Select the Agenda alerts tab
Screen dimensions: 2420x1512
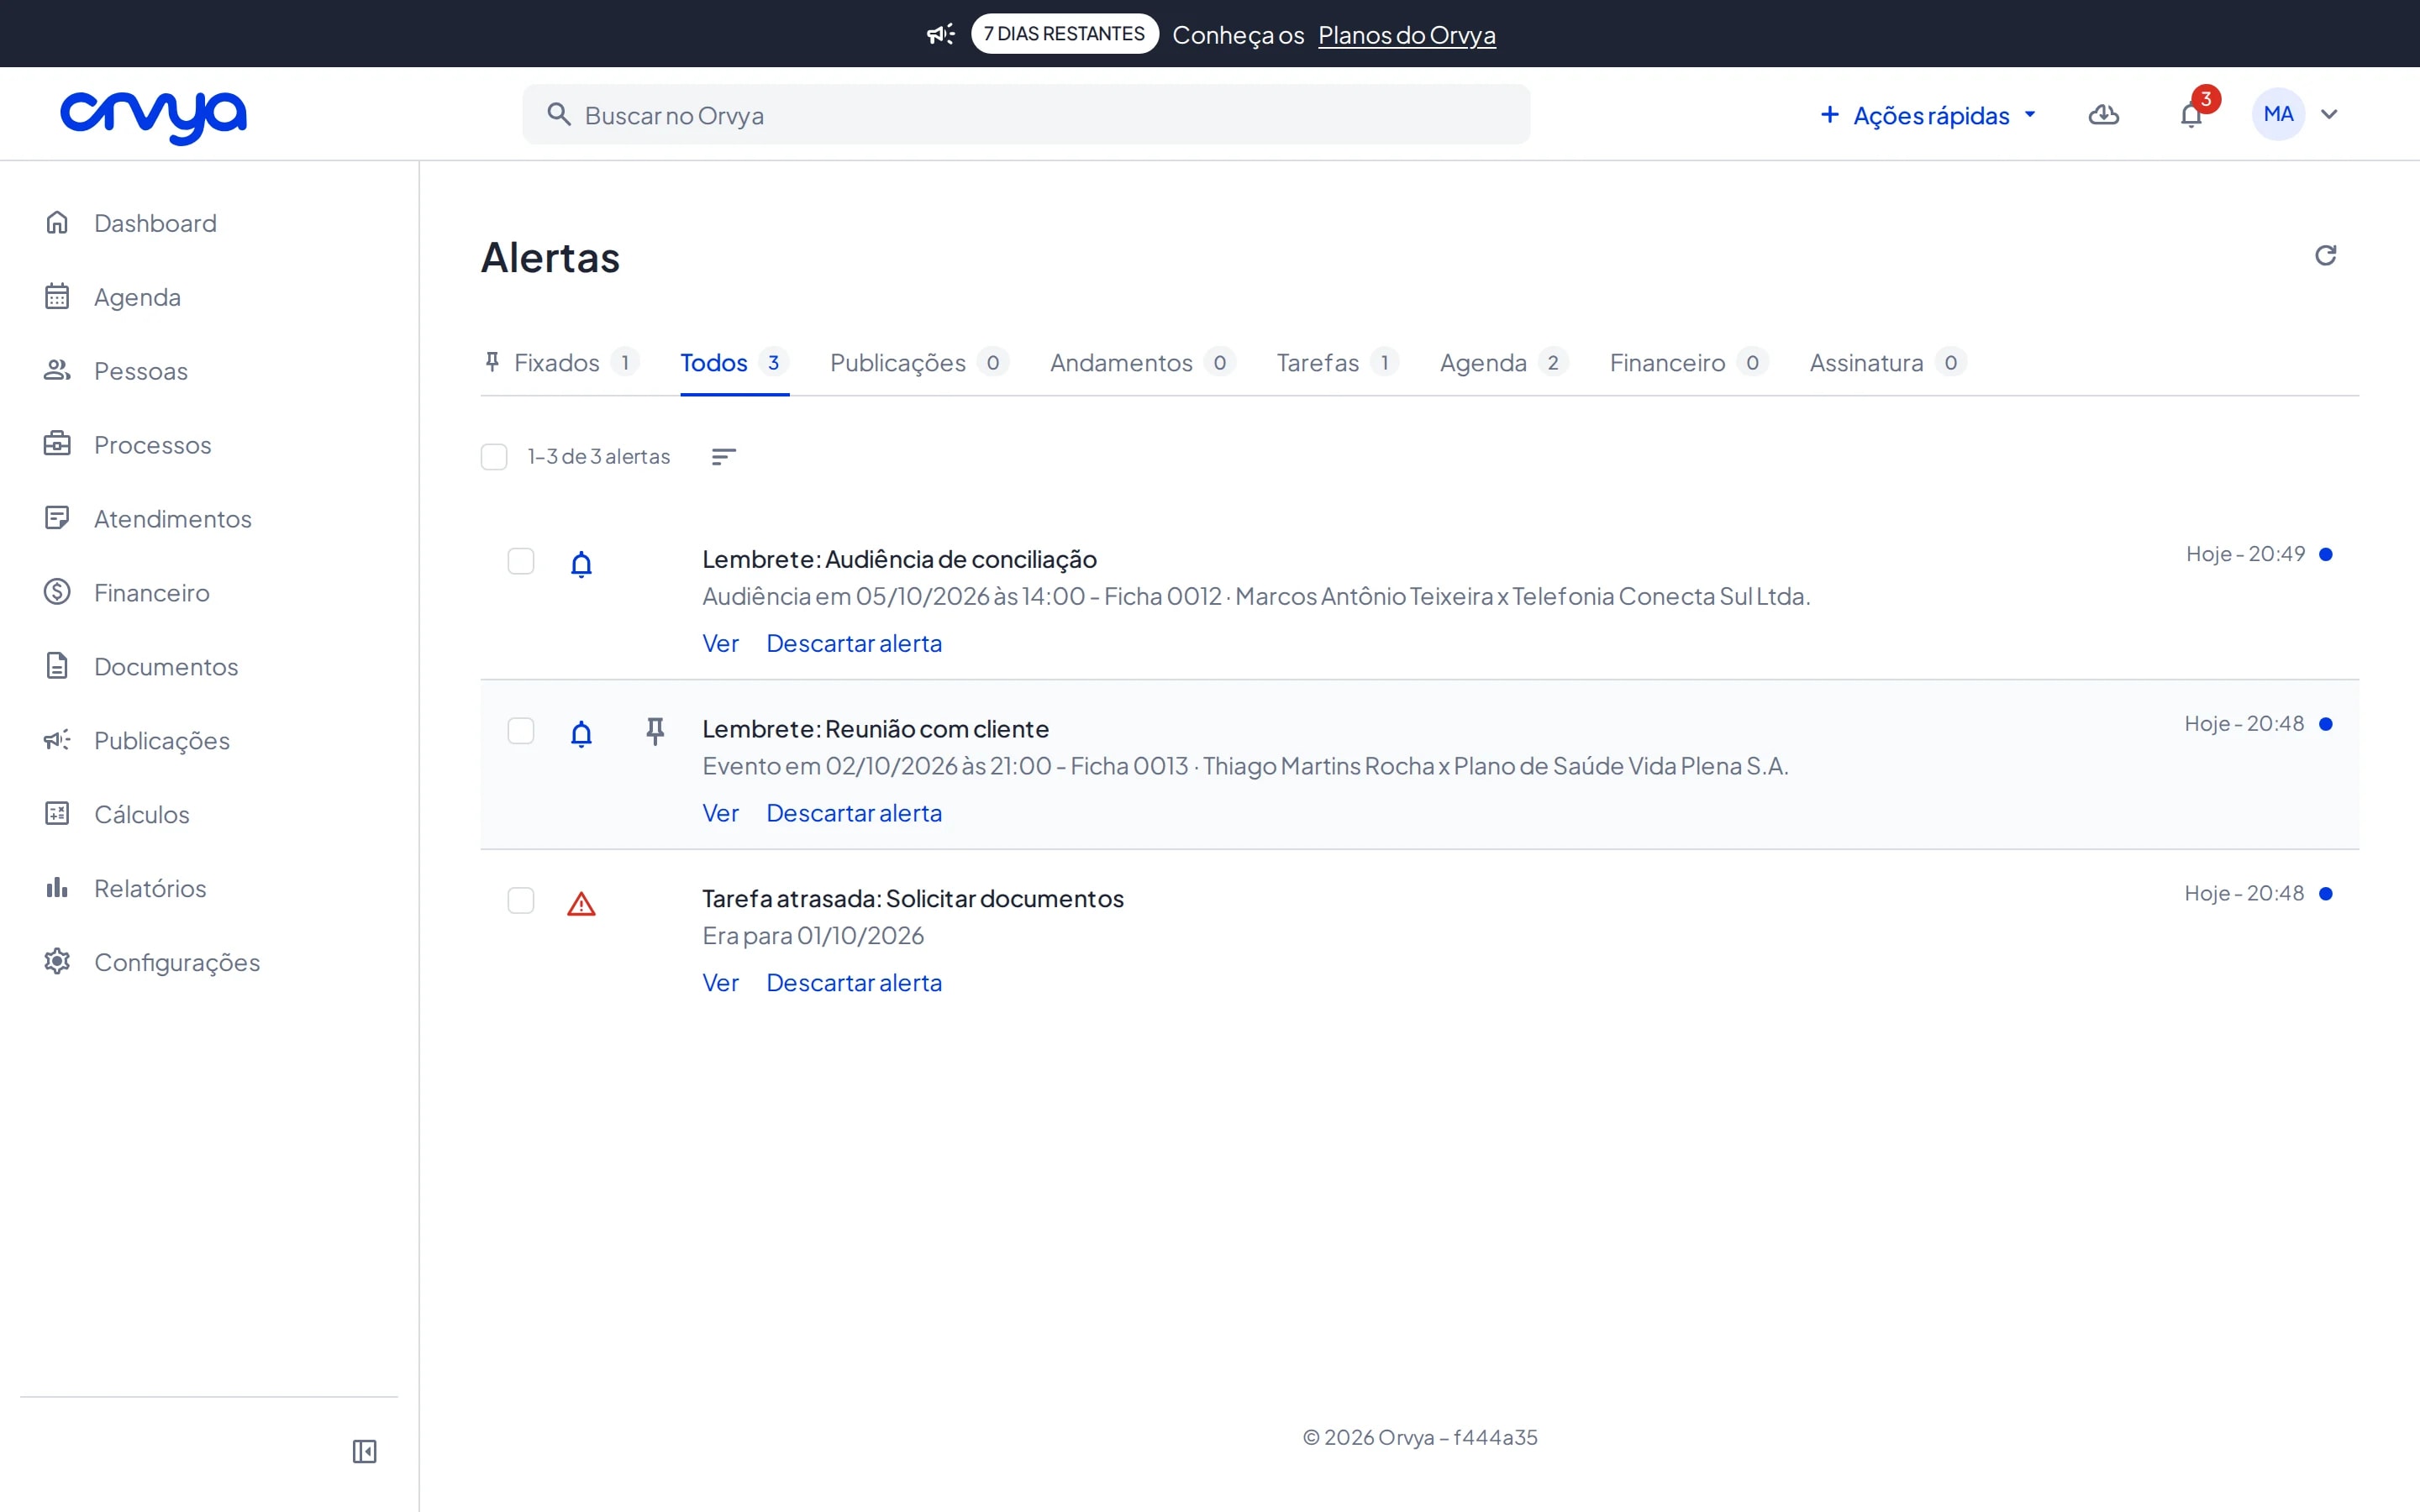(x=1504, y=362)
